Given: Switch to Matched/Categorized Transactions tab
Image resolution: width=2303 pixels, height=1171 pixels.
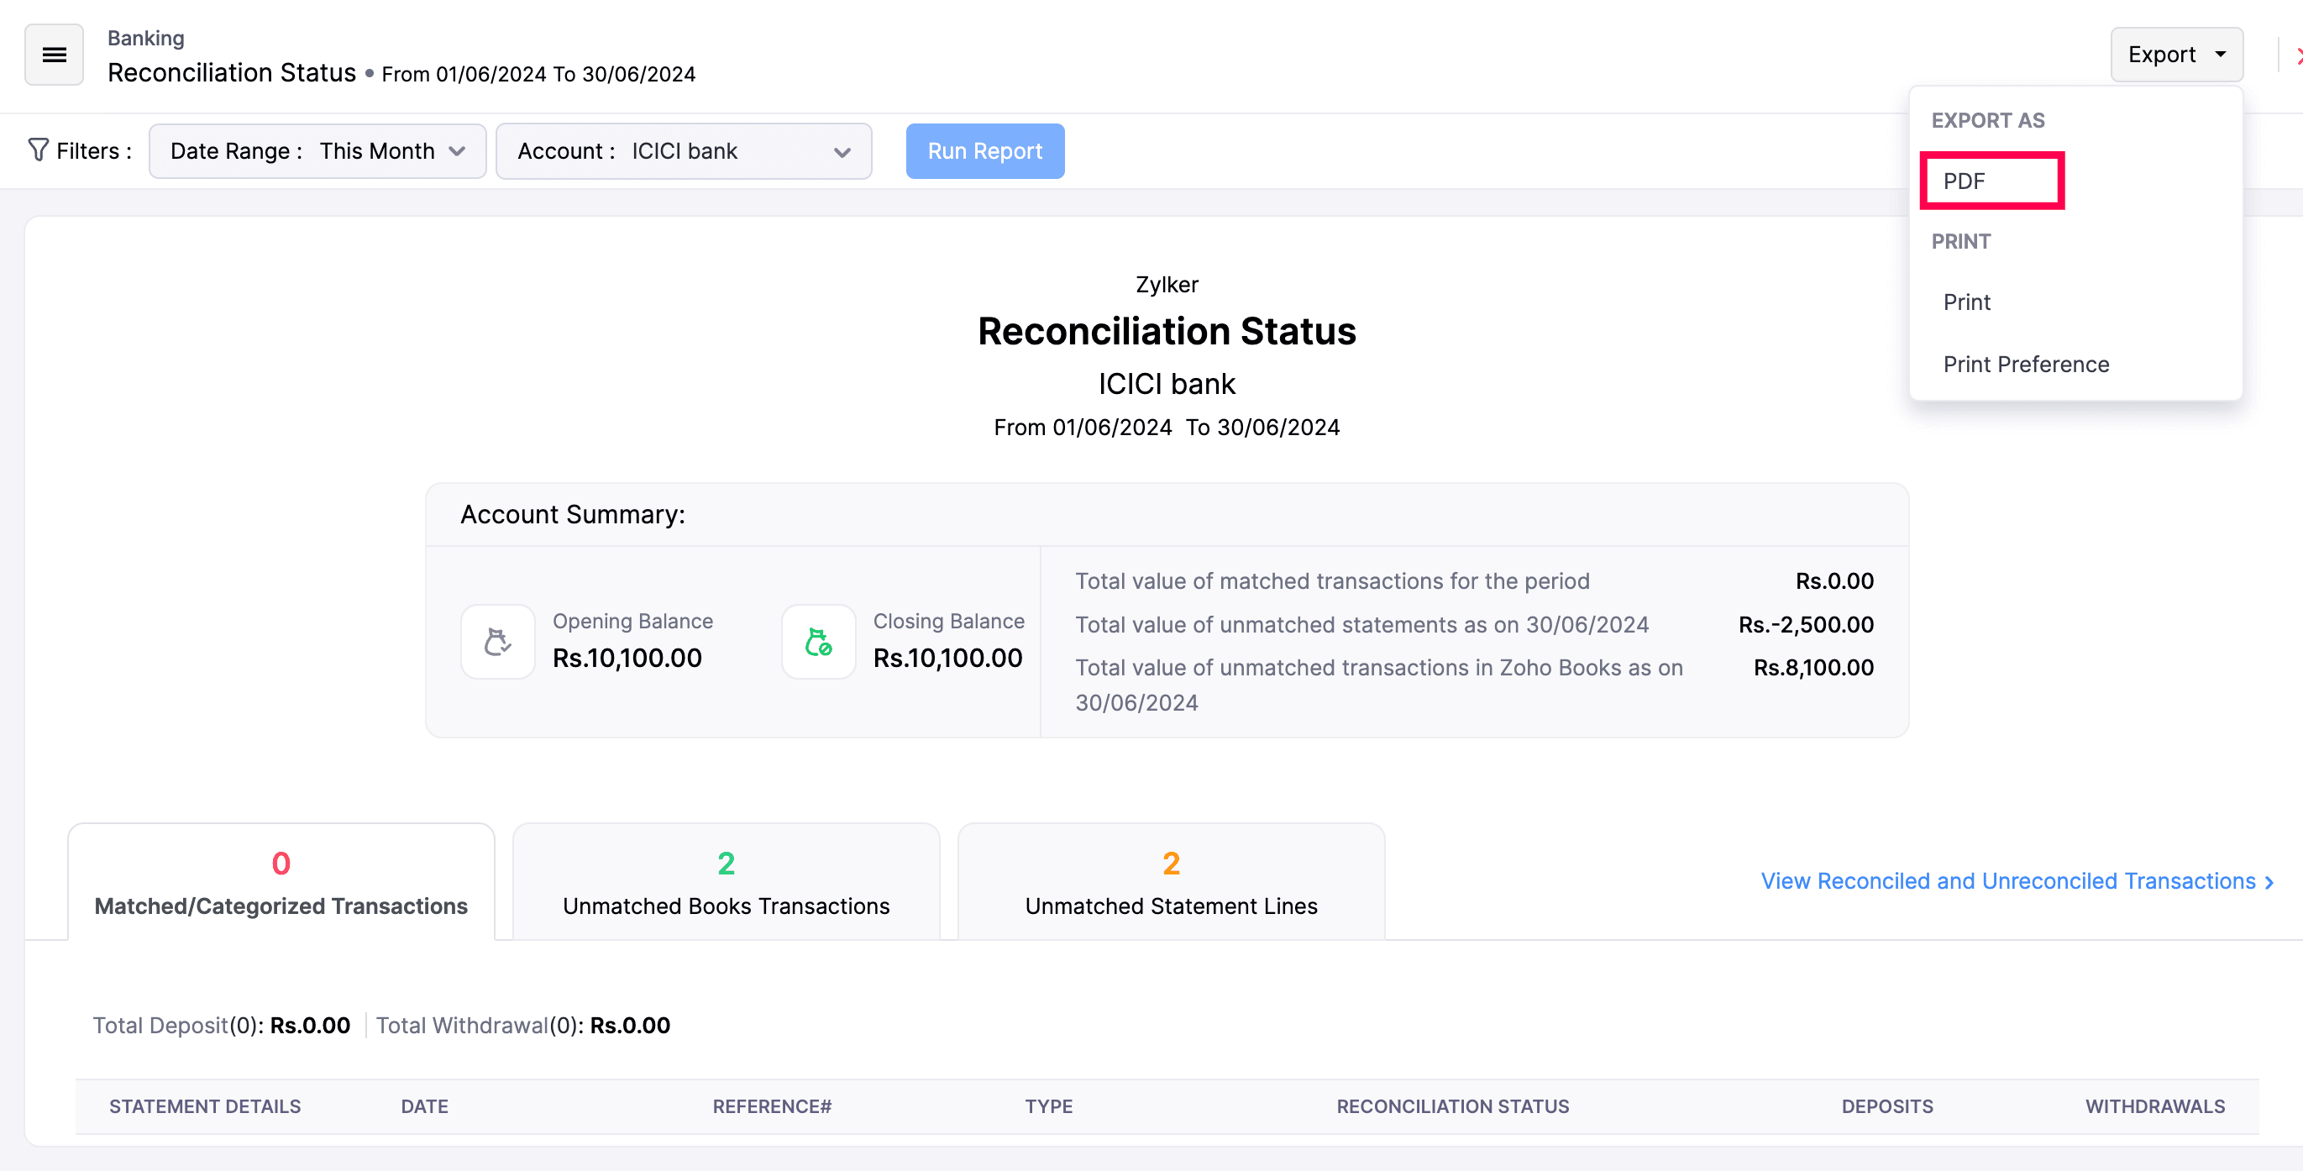Looking at the screenshot, I should pyautogui.click(x=281, y=882).
